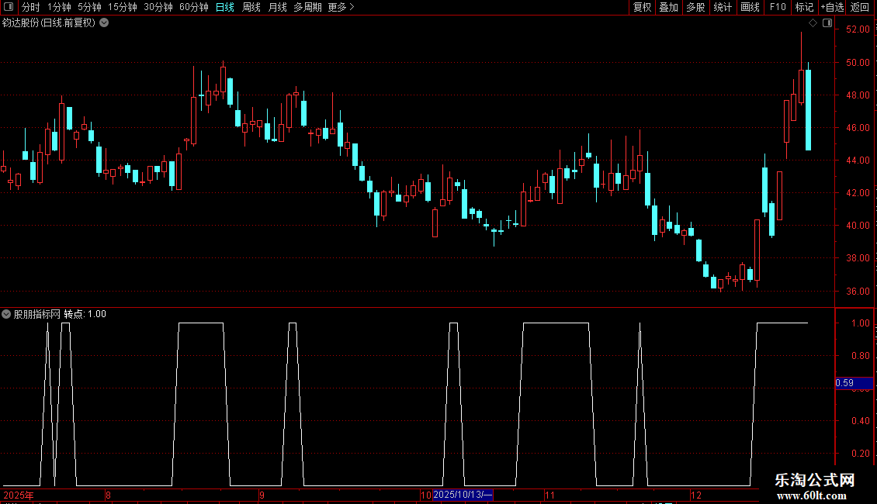Open the 统计 statistics tool
877x504 pixels.
click(723, 7)
